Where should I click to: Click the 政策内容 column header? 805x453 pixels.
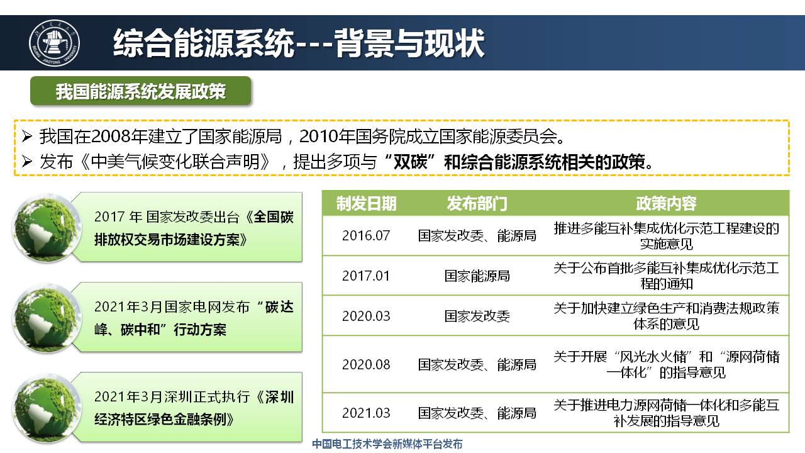pyautogui.click(x=666, y=203)
